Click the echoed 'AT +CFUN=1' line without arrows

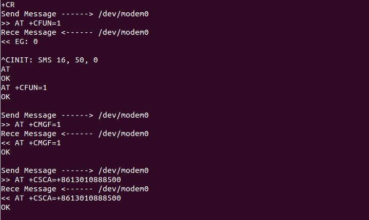pos(24,87)
